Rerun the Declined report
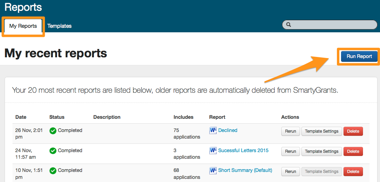The image size is (380, 182). [x=290, y=131]
